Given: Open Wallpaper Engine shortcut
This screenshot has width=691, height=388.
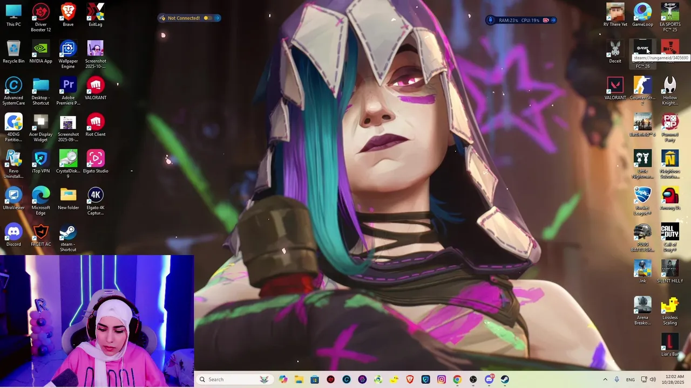Looking at the screenshot, I should (68, 54).
